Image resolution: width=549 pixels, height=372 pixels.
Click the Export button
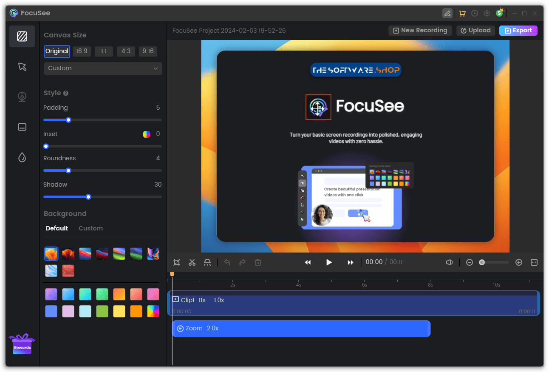point(518,31)
